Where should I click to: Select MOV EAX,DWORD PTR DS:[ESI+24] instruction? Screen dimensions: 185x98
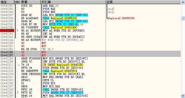pos(65,96)
